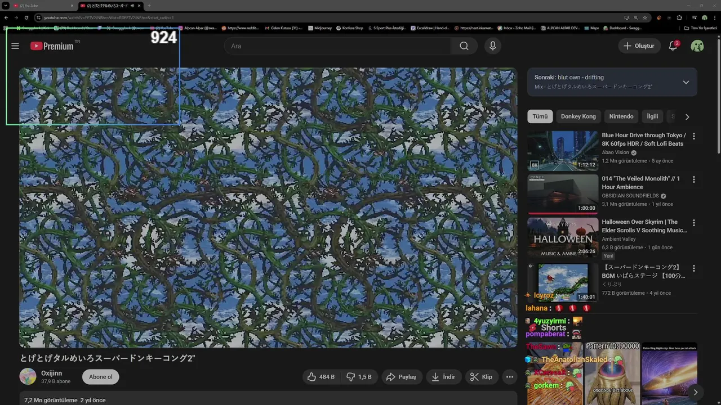The height and width of the screenshot is (405, 721).
Task: Open the Maps bookmark
Action: [591, 28]
